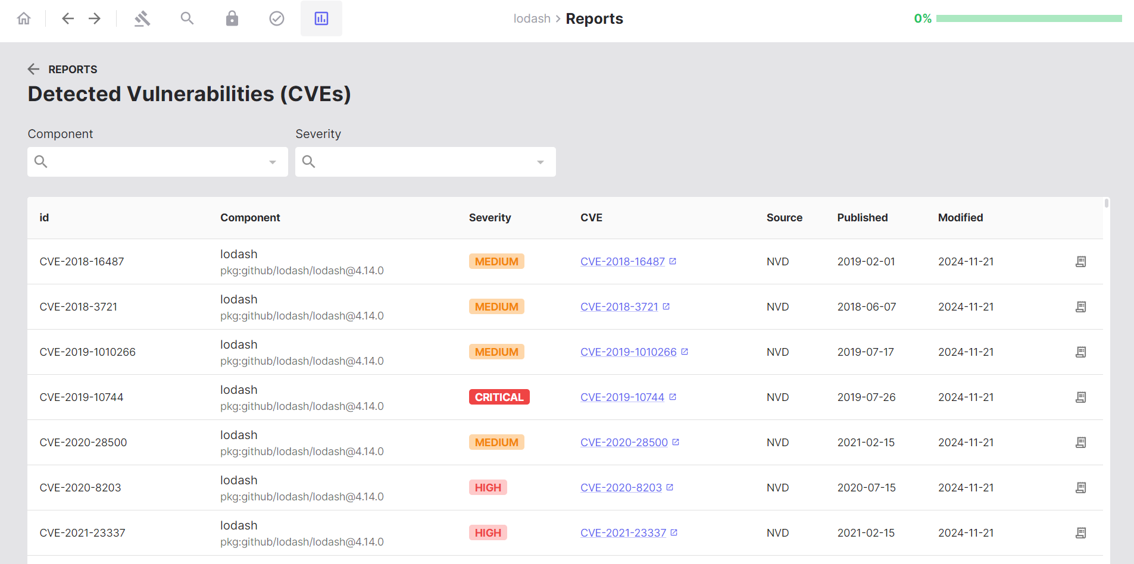The image size is (1134, 564).
Task: Expand the Severity filter dropdown
Action: [x=540, y=161]
